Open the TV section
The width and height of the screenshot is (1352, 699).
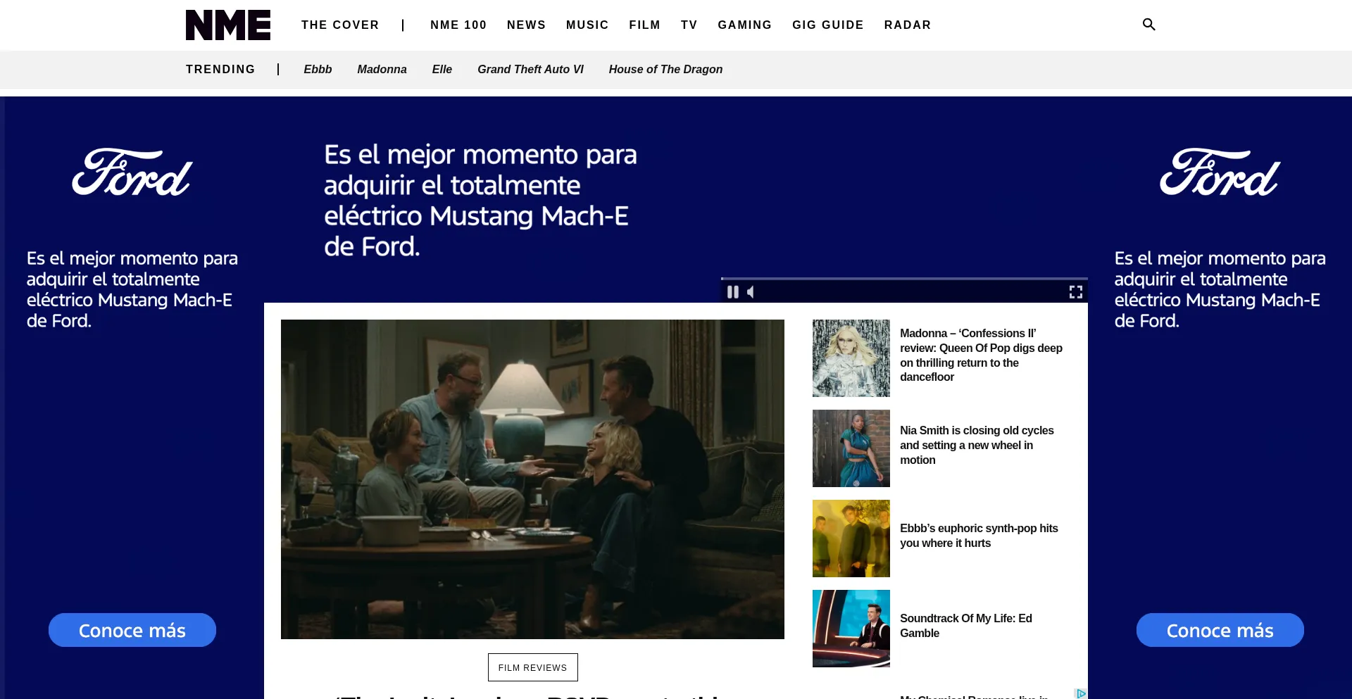tap(689, 25)
